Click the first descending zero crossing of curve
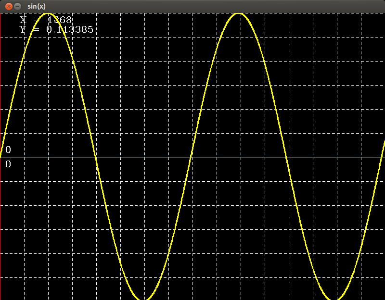Screen dimensions: 385x300 pos(96,157)
